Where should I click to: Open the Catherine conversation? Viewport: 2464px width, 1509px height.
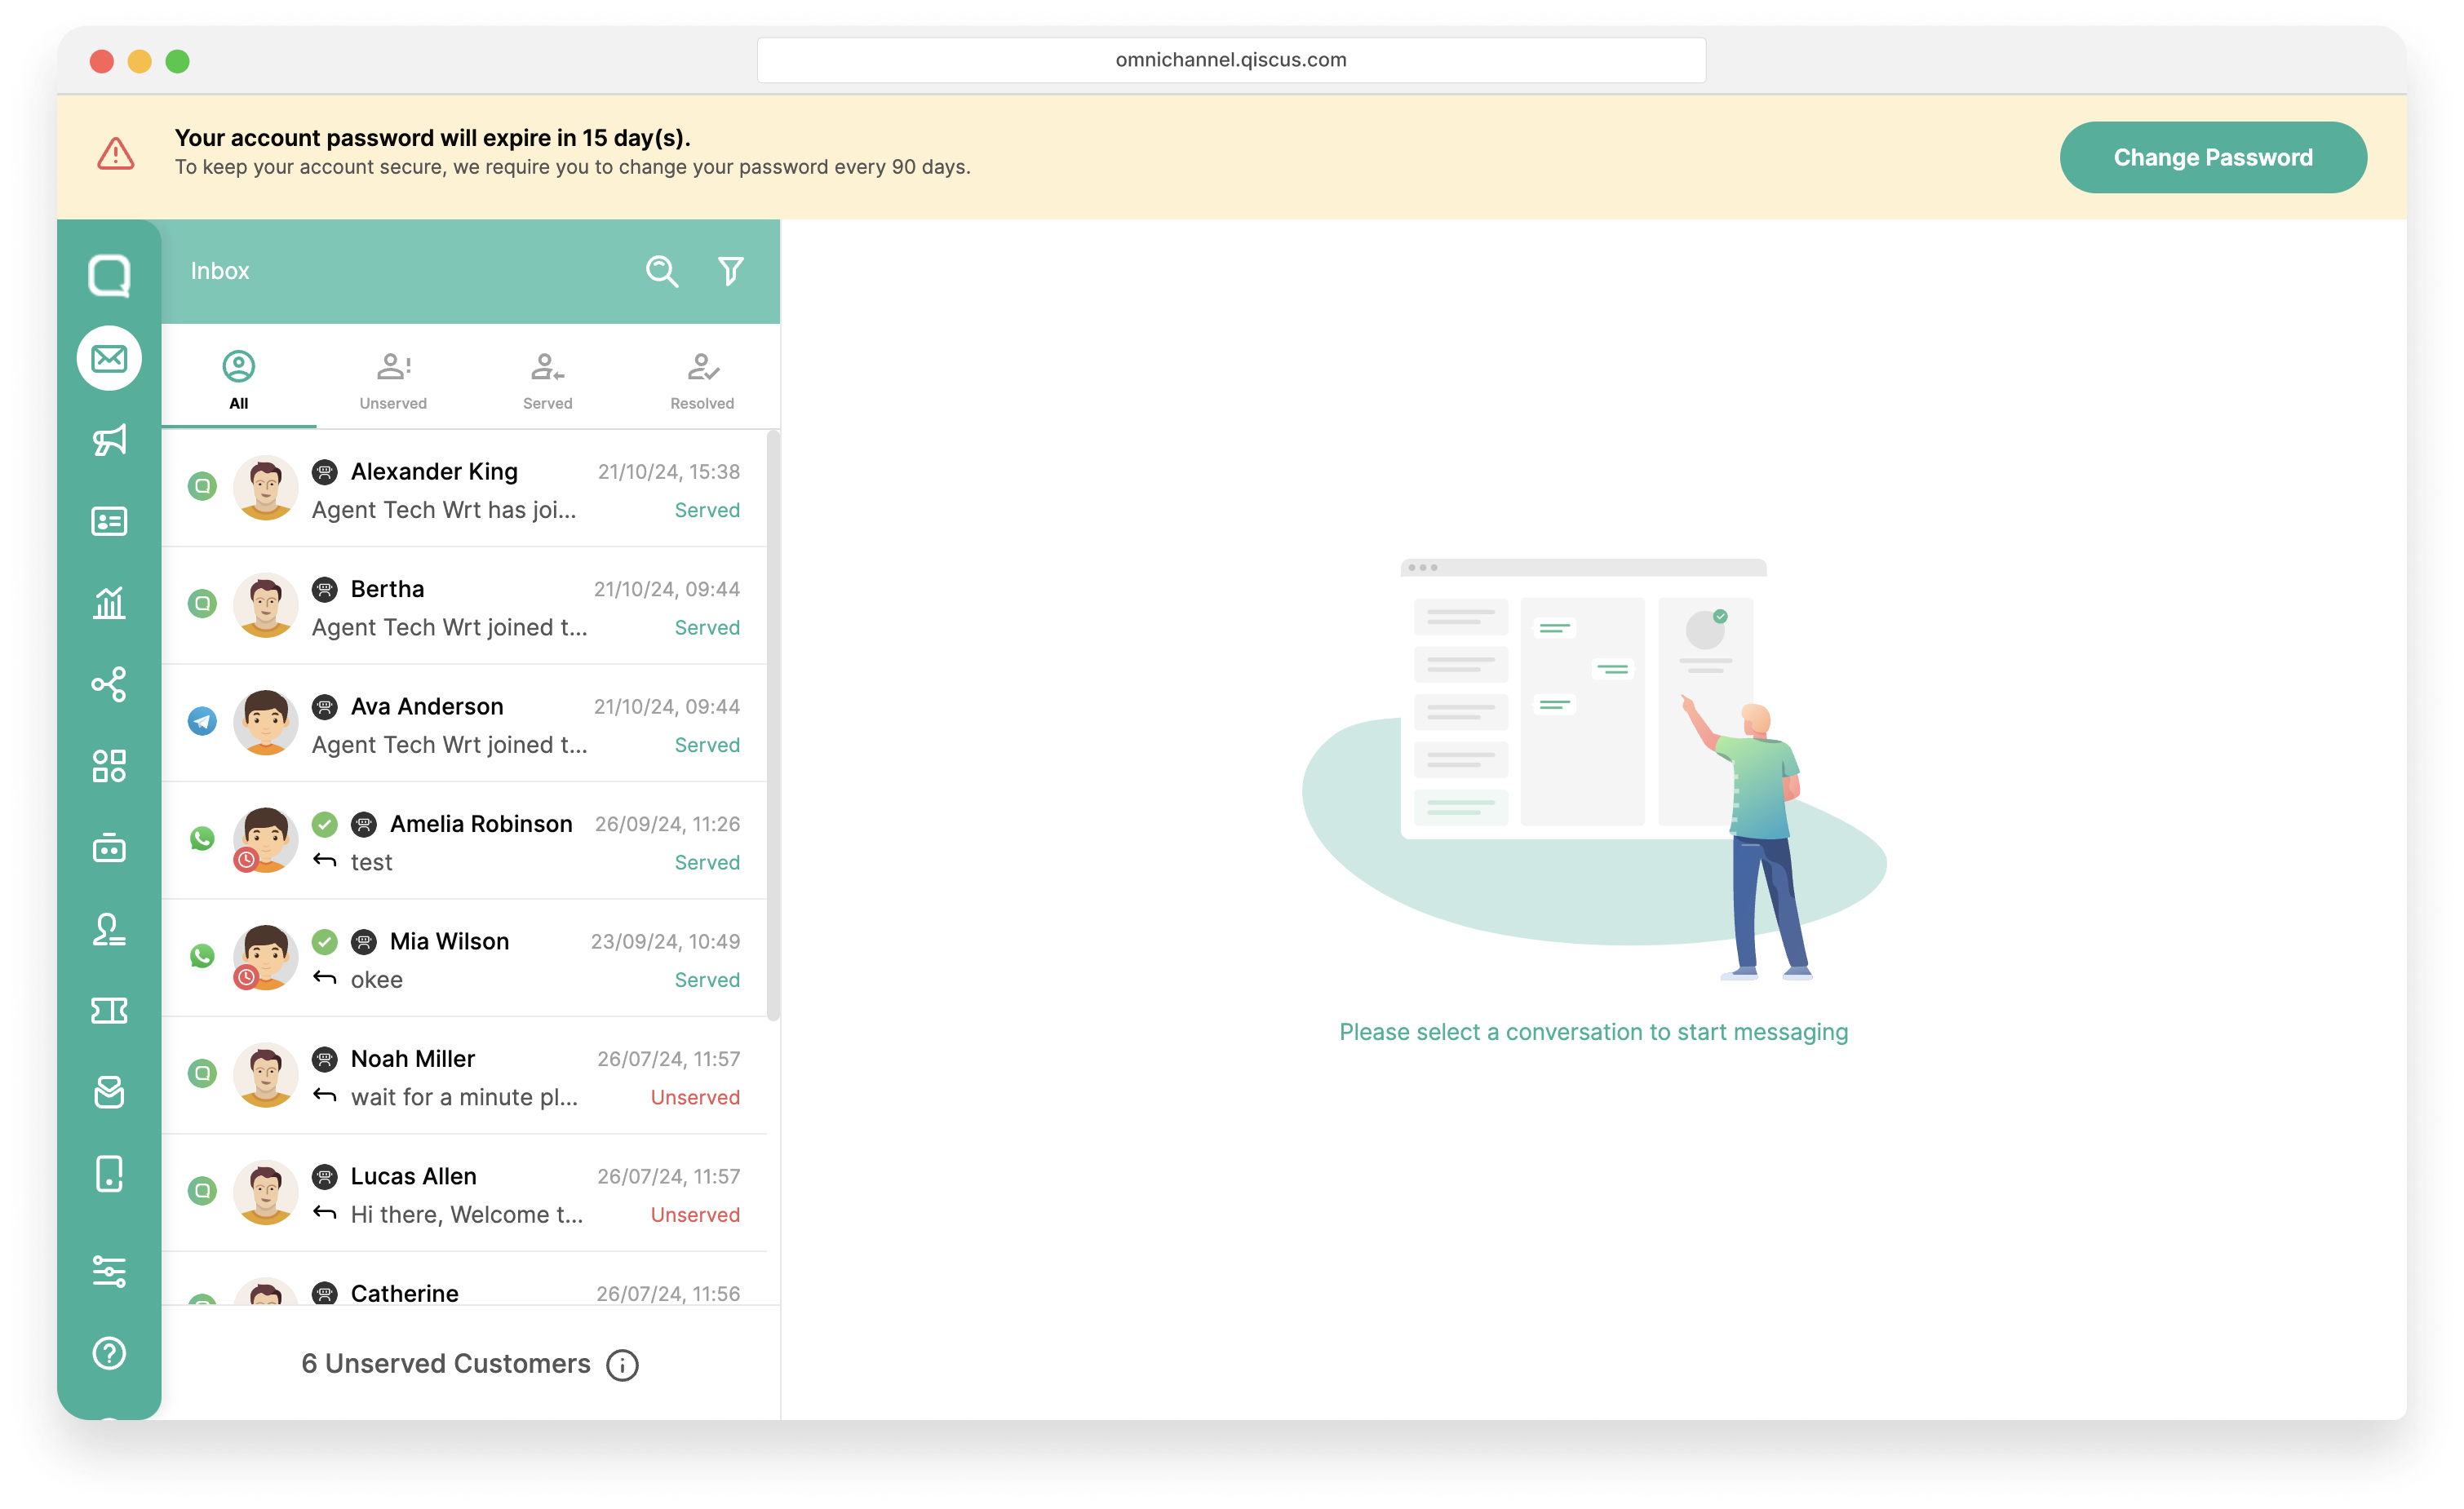click(464, 1279)
